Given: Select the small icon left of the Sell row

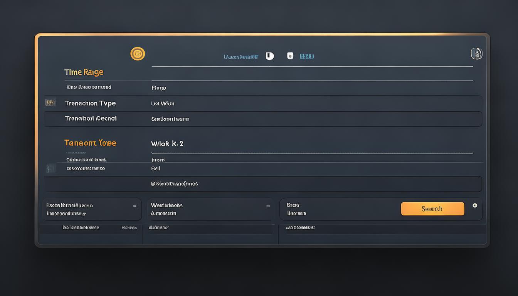Looking at the screenshot, I should point(50,168).
